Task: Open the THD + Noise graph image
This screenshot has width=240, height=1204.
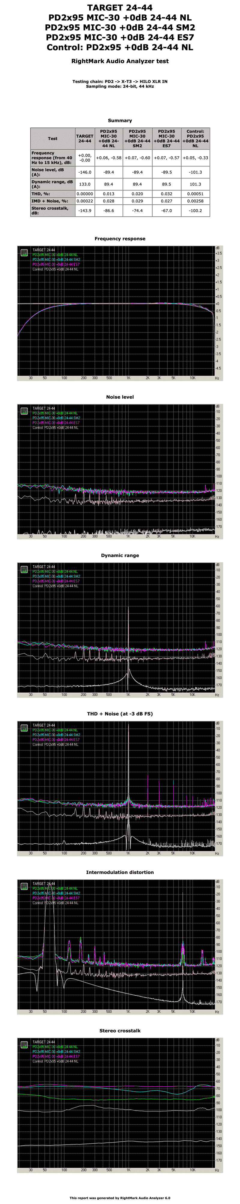Action: coord(120,788)
